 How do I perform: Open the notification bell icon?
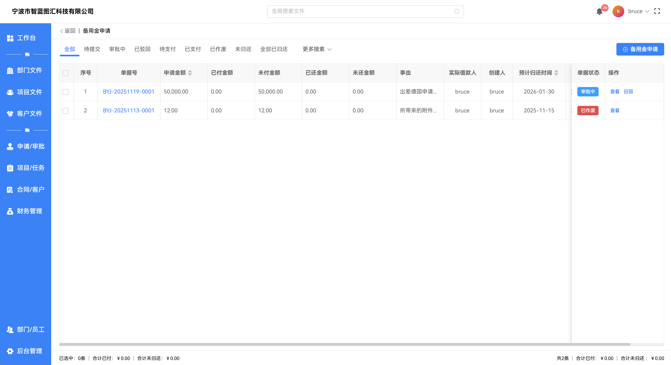point(599,12)
